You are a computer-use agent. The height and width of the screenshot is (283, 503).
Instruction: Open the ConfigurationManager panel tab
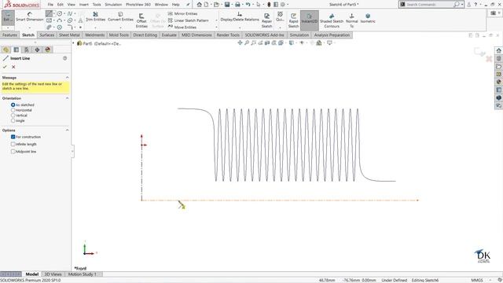pyautogui.click(x=27, y=50)
